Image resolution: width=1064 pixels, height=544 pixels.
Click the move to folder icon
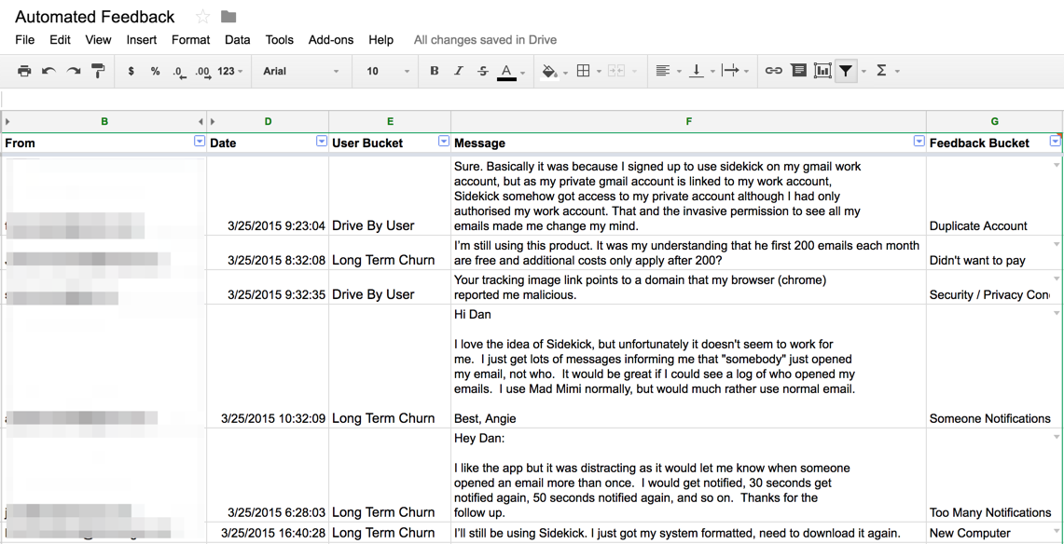(228, 17)
